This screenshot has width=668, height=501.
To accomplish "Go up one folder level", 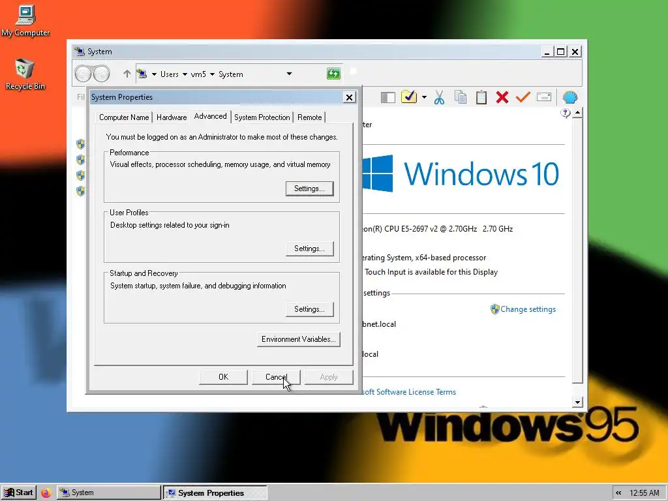I will [x=127, y=74].
